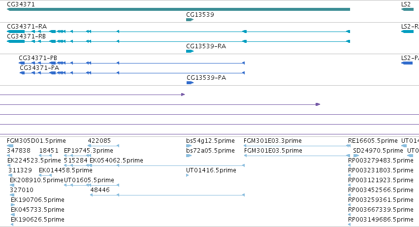The image size is (419, 227).
Task: Select the CG13539 gene arrow glyph
Action: coord(190,20)
